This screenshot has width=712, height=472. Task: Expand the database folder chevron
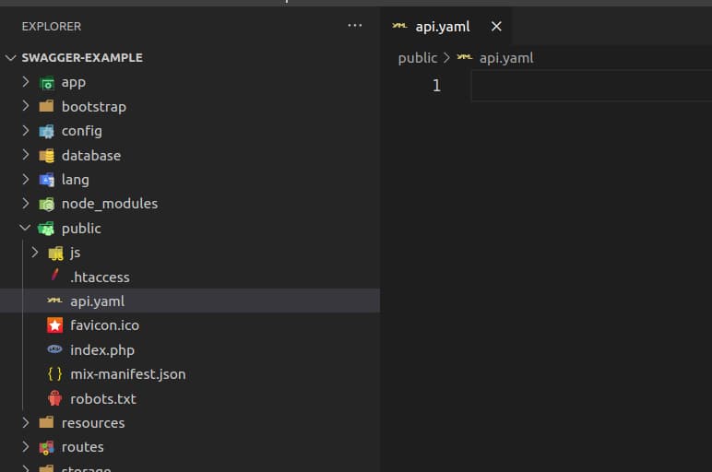[26, 155]
